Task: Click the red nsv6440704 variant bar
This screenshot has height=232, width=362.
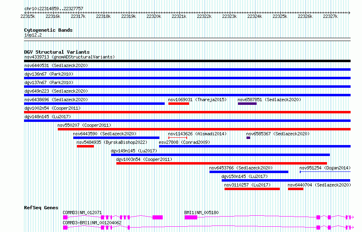Action: pos(296,189)
